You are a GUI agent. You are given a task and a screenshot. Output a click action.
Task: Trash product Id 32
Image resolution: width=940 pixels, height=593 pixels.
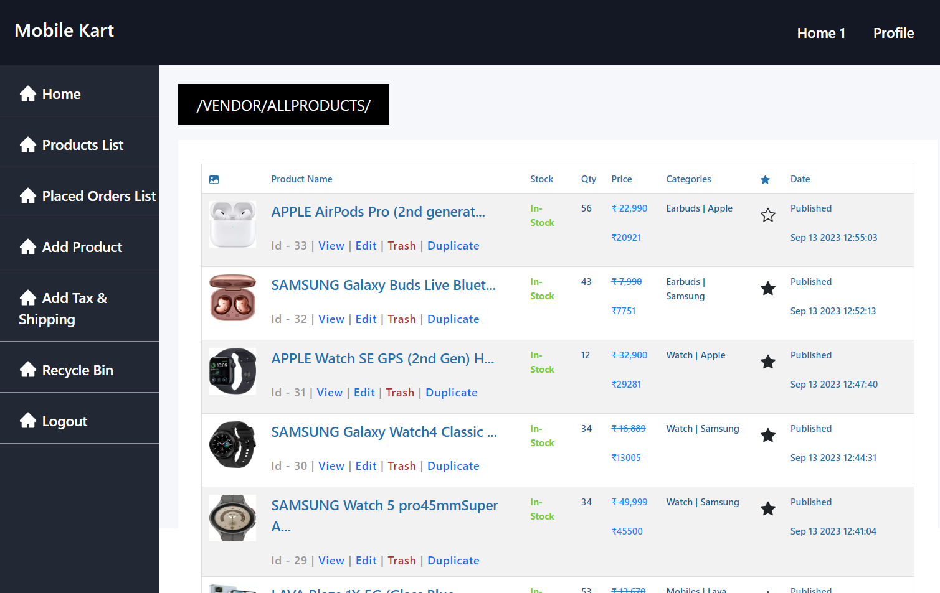coord(402,319)
